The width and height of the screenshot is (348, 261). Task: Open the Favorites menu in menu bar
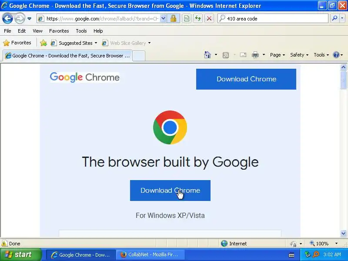(59, 31)
